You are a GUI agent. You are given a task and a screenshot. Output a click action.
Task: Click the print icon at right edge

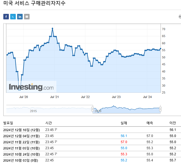(180, 17)
